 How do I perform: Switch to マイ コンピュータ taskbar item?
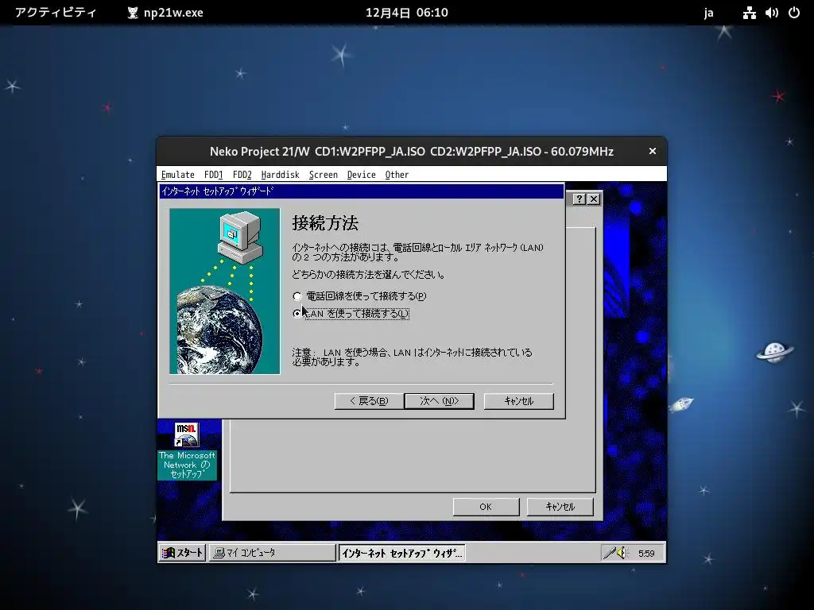(272, 553)
